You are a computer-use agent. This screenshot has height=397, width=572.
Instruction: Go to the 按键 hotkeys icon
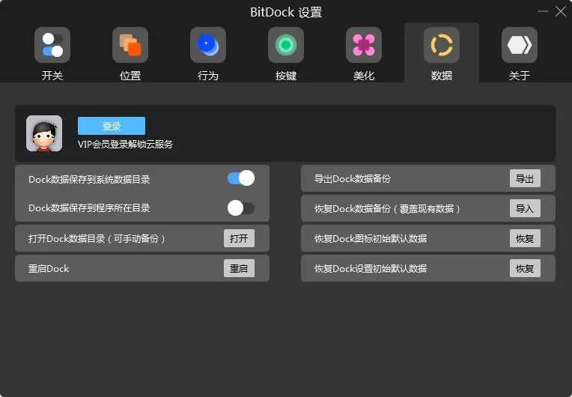pyautogui.click(x=286, y=45)
